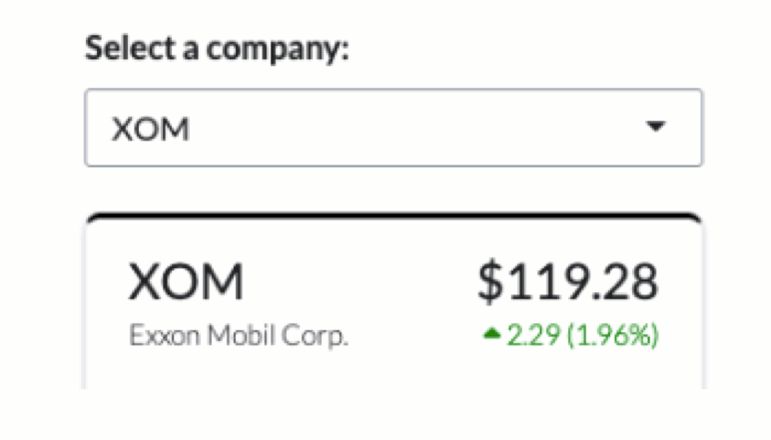Click the blank bottom area of the stock card

point(393,371)
